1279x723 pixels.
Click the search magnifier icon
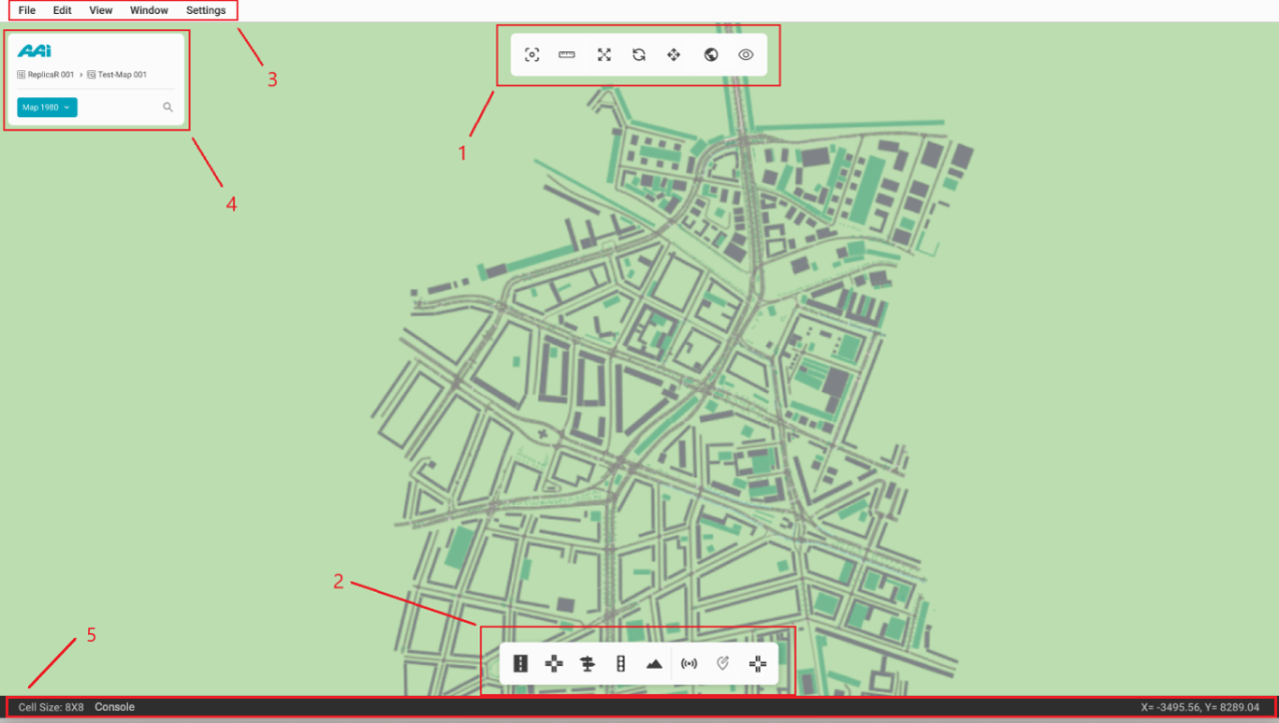click(168, 108)
